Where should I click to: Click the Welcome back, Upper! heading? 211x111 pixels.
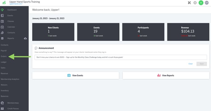[x=46, y=10]
